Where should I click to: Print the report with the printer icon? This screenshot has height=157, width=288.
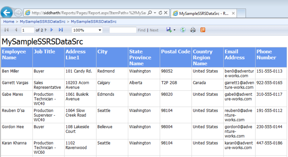tap(193, 30)
